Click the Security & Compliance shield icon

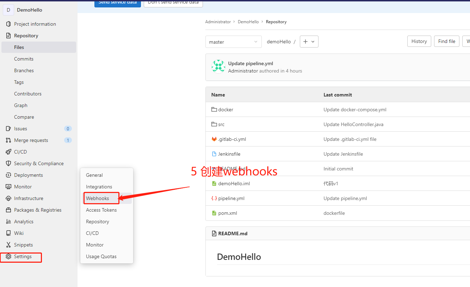tap(8, 163)
